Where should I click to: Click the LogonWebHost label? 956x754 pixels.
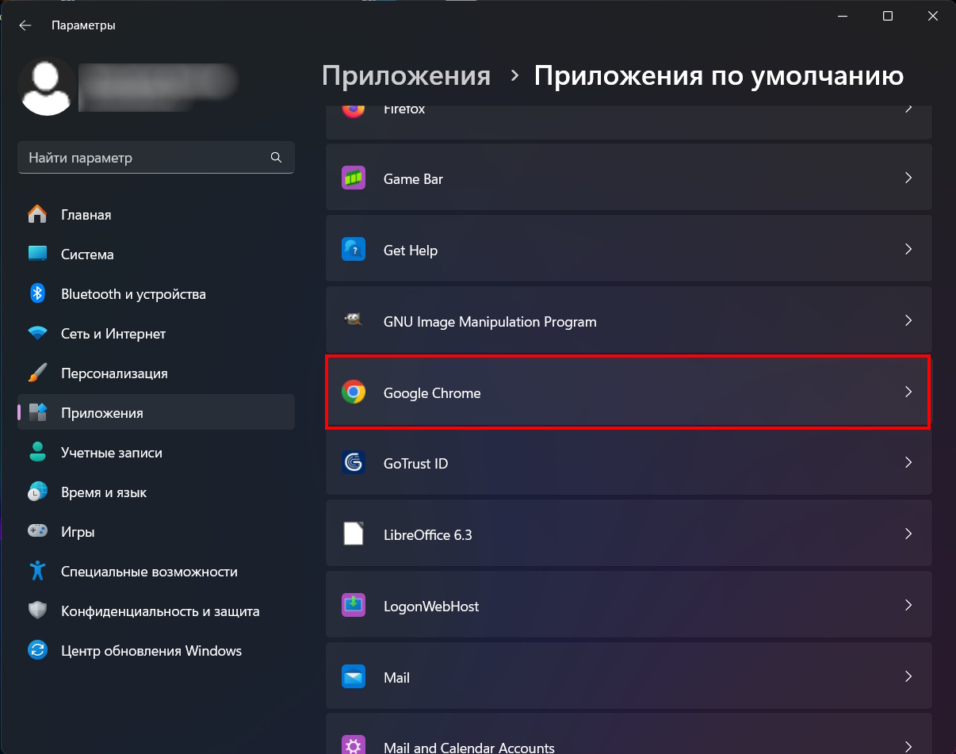point(431,607)
